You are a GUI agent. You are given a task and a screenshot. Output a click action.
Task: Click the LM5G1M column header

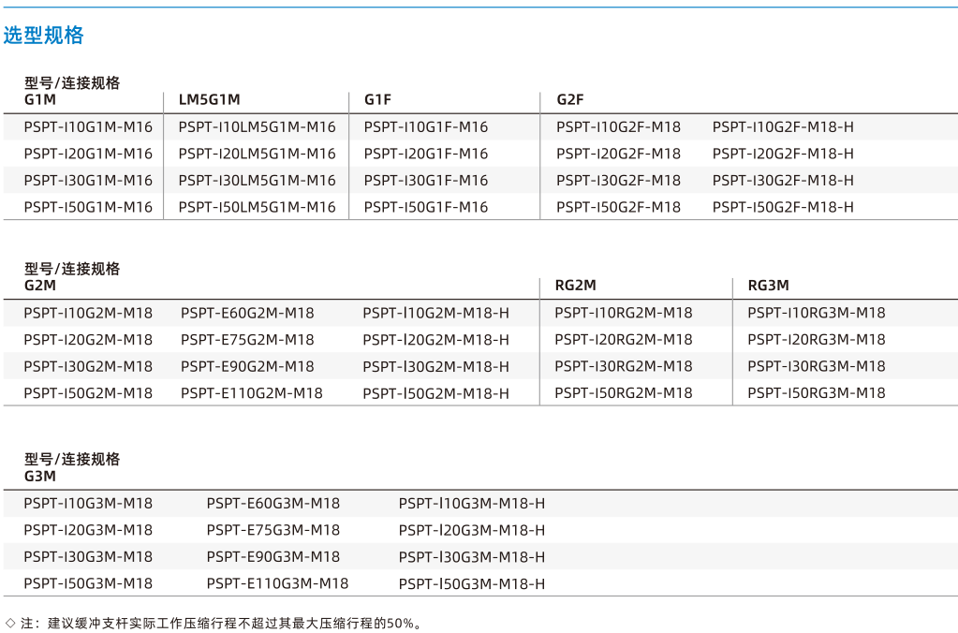[x=209, y=99]
